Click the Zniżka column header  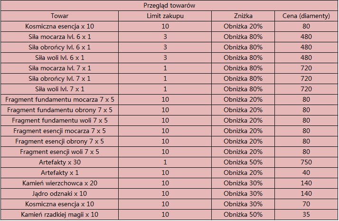coord(243,16)
